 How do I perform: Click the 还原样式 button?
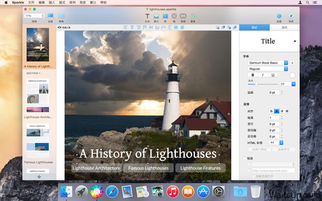point(284,150)
